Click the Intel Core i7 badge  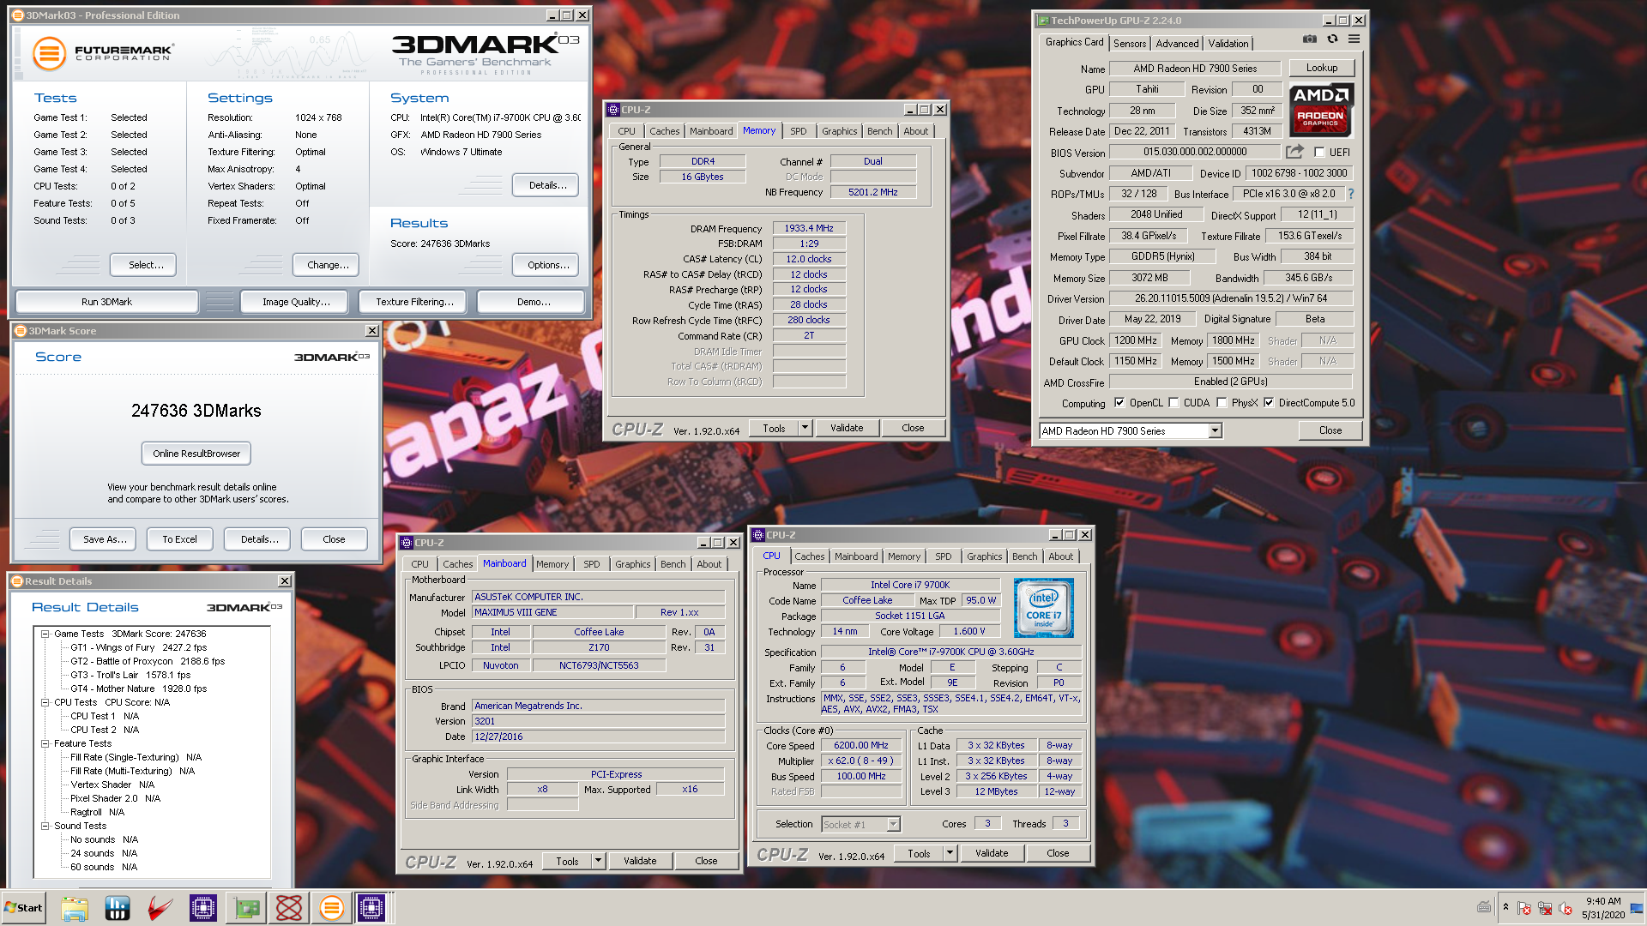(x=1043, y=608)
